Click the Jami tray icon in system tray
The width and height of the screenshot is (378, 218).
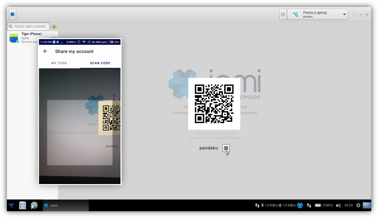(300, 205)
